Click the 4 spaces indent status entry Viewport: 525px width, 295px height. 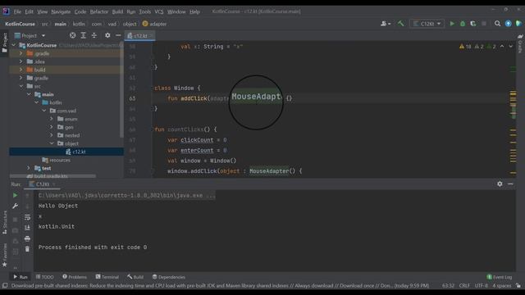[501, 286]
